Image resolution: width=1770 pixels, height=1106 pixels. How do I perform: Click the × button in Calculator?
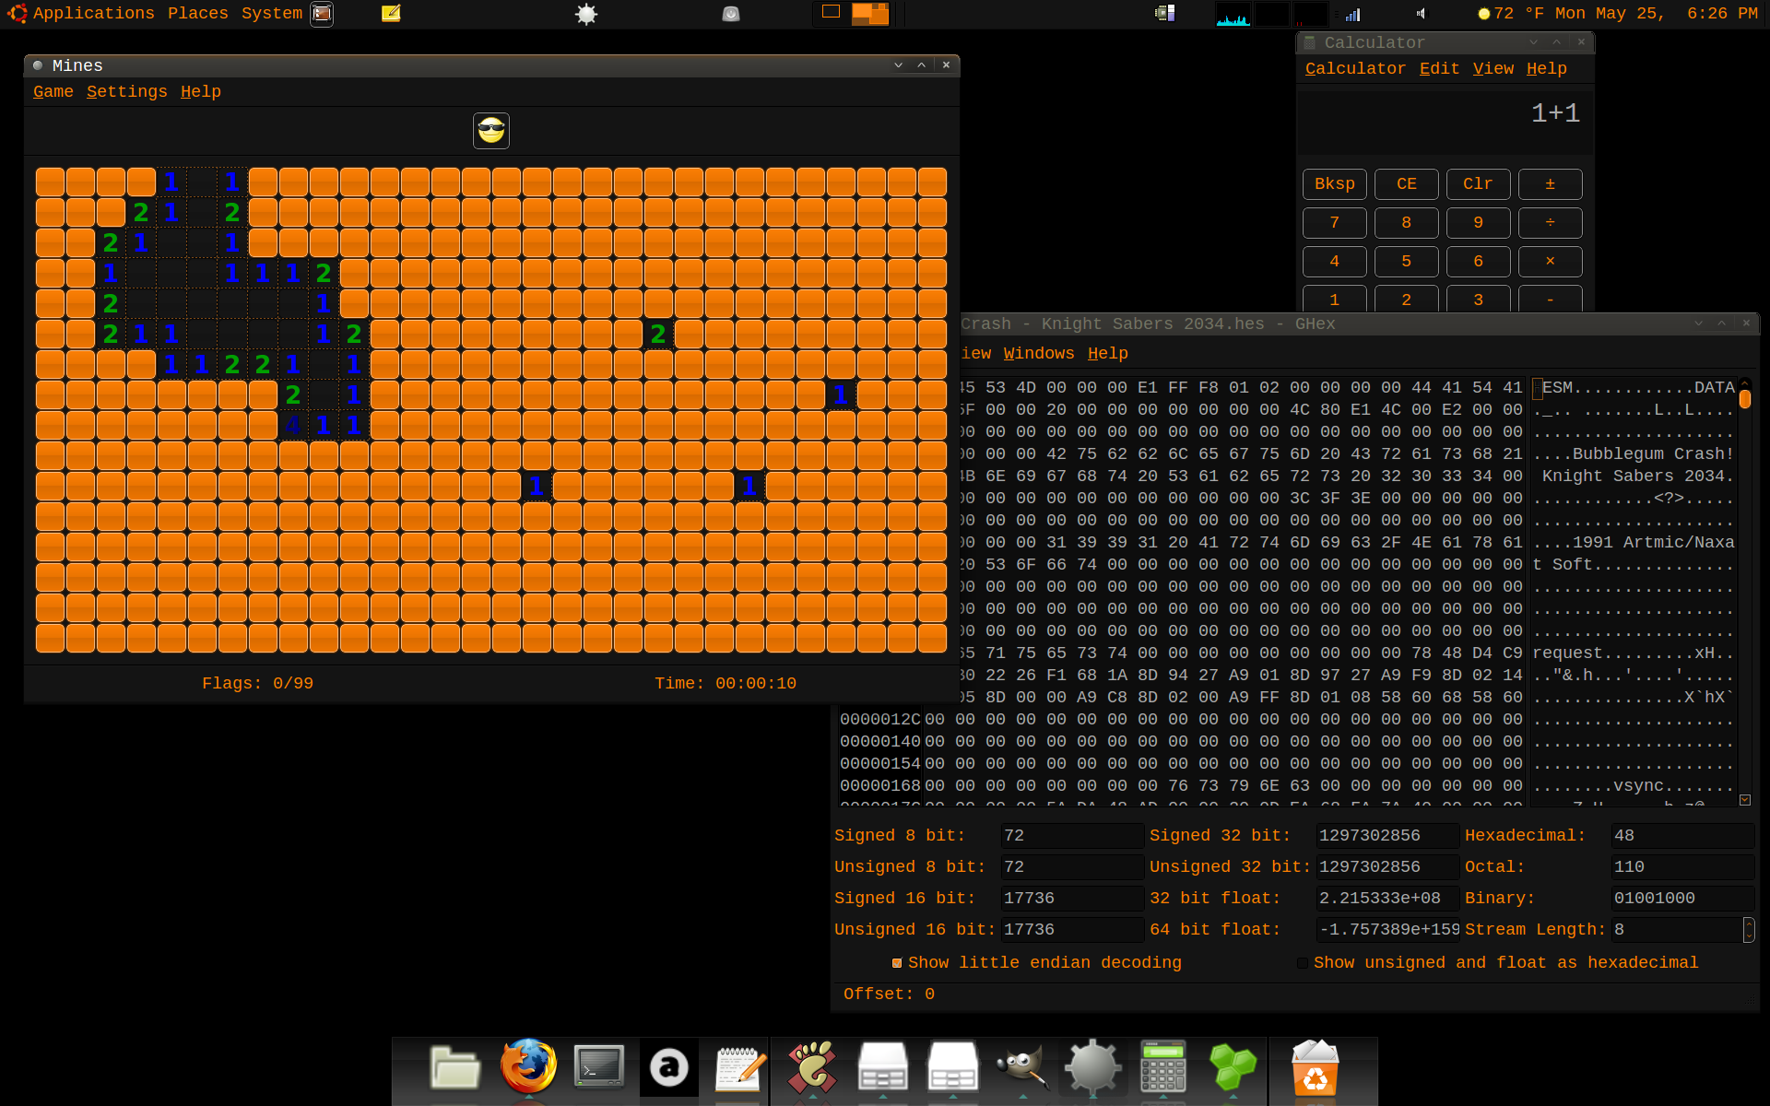coord(1551,262)
